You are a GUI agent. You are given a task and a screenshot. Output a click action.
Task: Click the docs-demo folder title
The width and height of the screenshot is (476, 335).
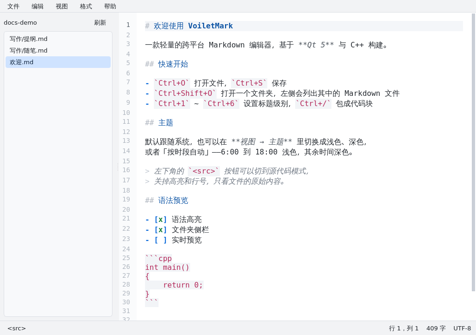click(20, 23)
